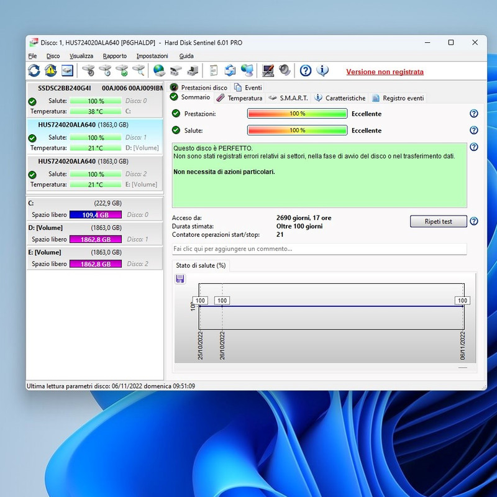Click the Ripeti test button

(x=439, y=221)
